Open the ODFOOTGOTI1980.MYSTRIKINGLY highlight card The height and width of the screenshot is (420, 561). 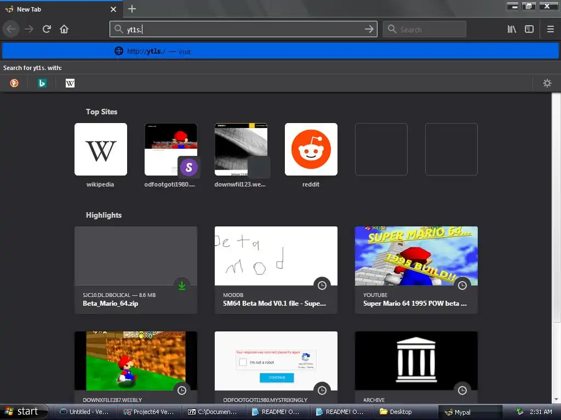pyautogui.click(x=276, y=367)
